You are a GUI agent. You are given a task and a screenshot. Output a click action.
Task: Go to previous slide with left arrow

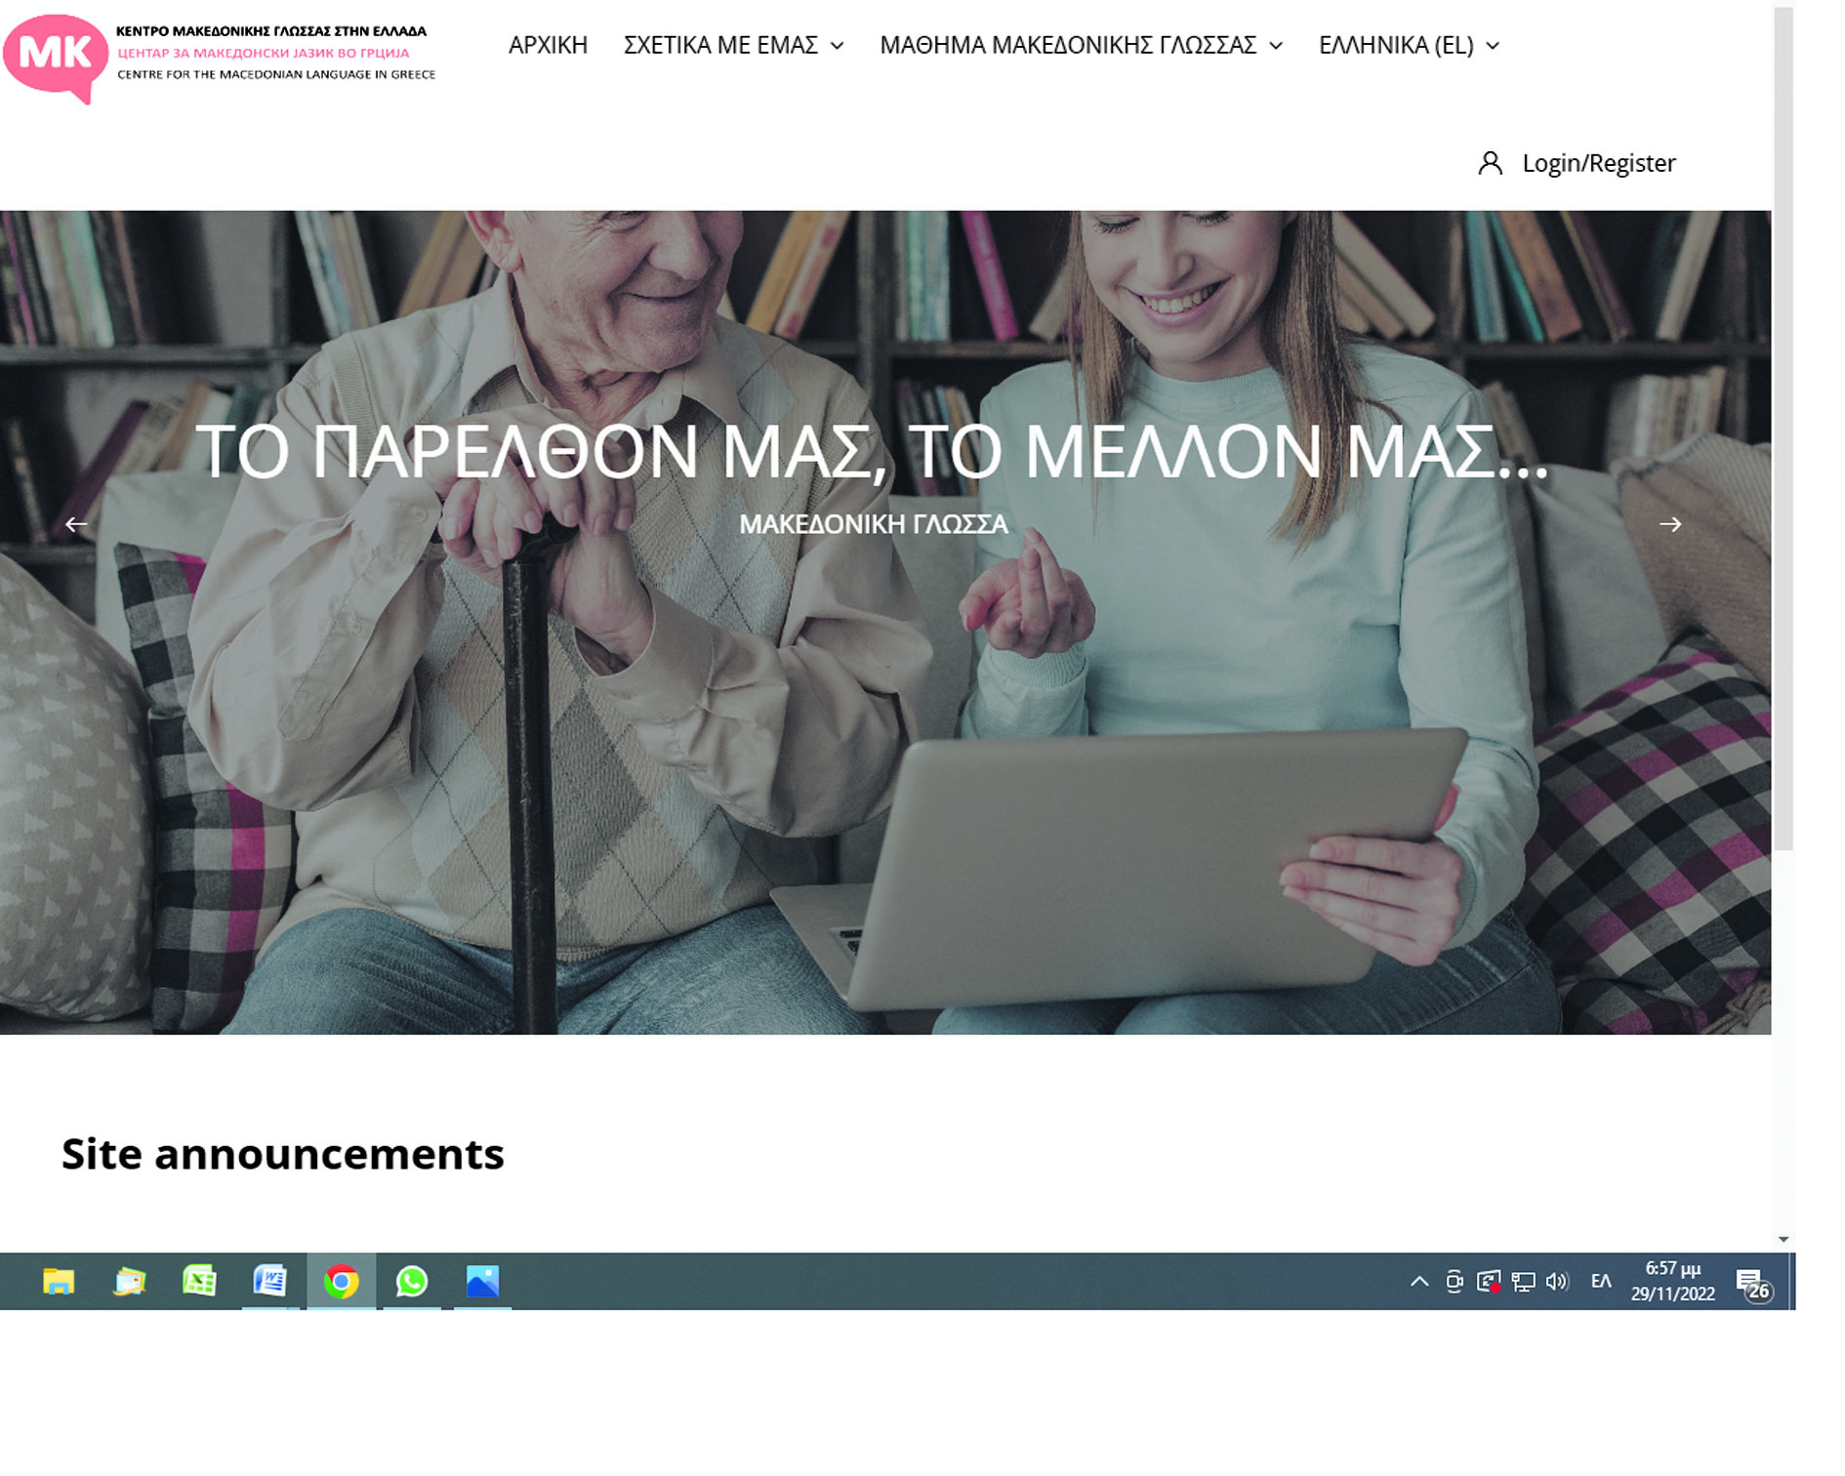(x=76, y=525)
